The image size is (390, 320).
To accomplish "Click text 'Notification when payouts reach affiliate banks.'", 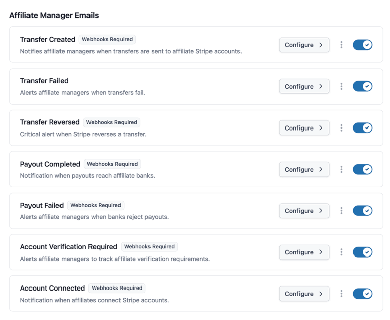I will point(87,176).
